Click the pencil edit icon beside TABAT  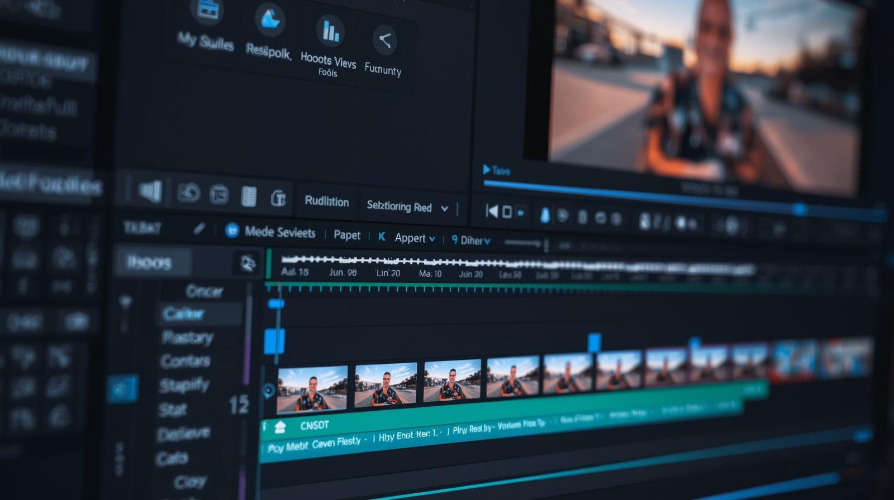tap(199, 229)
